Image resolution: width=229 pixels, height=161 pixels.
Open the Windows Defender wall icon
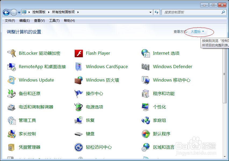point(146,67)
